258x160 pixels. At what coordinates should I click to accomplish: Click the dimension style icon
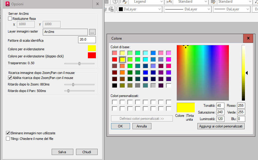(x=169, y=2)
